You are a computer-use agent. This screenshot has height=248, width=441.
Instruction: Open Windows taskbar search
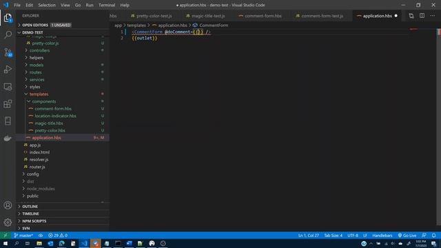17,243
